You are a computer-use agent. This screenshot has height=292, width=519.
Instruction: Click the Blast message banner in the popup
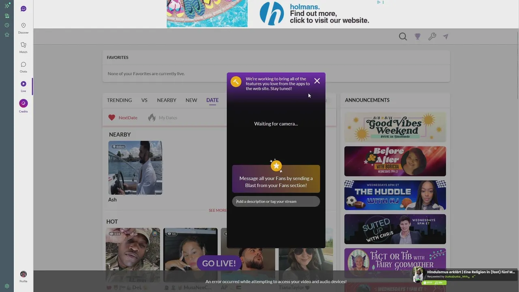click(x=276, y=178)
